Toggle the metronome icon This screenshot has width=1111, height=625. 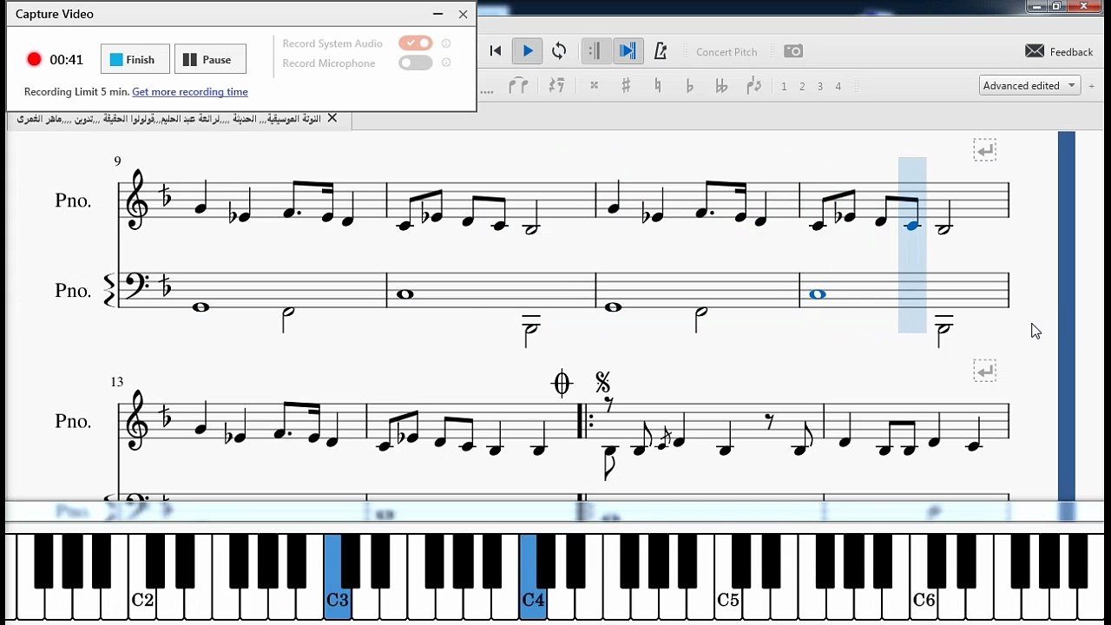click(660, 51)
